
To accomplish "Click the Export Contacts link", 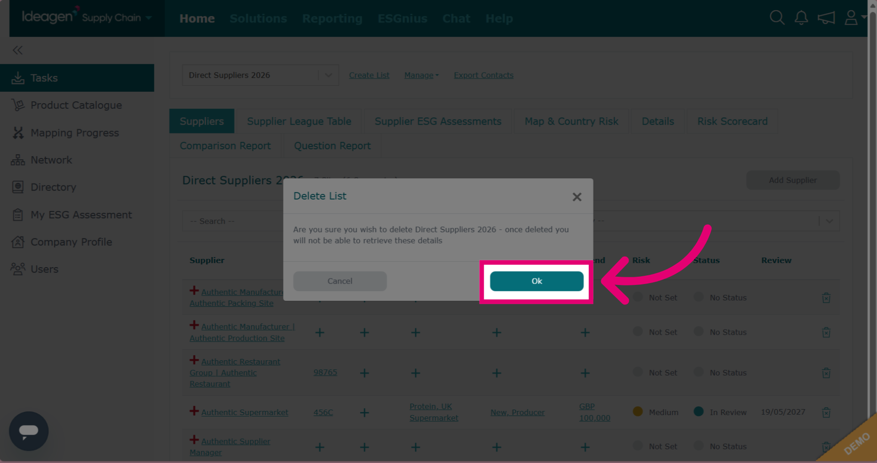I will click(x=484, y=75).
